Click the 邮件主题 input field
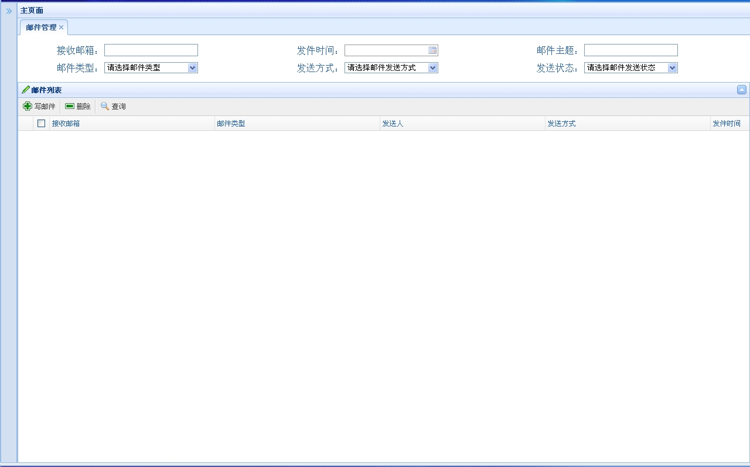This screenshot has height=467, width=750. tap(631, 50)
